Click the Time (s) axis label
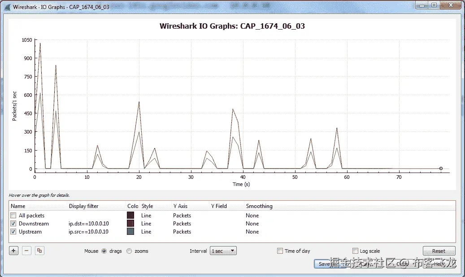 point(241,184)
